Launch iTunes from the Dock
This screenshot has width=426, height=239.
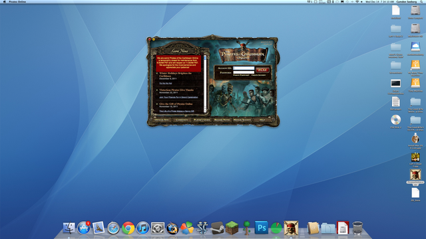coord(142,228)
